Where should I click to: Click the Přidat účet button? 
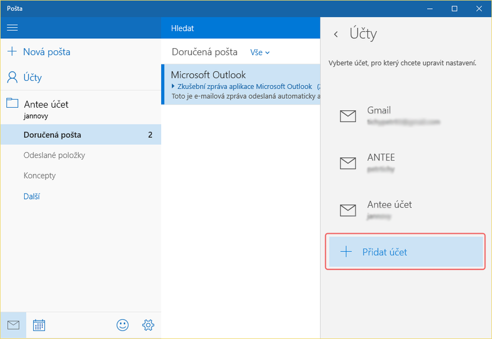[x=405, y=252]
